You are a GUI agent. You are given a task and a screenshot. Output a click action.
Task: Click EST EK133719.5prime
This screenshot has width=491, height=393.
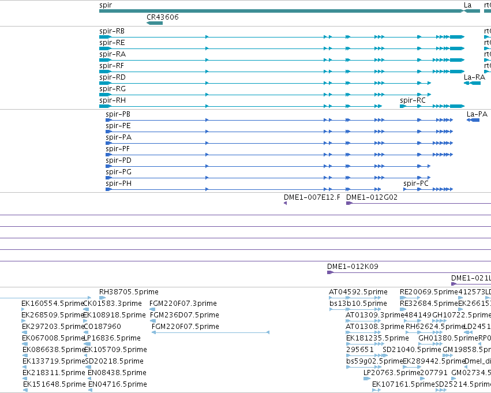[25, 367]
